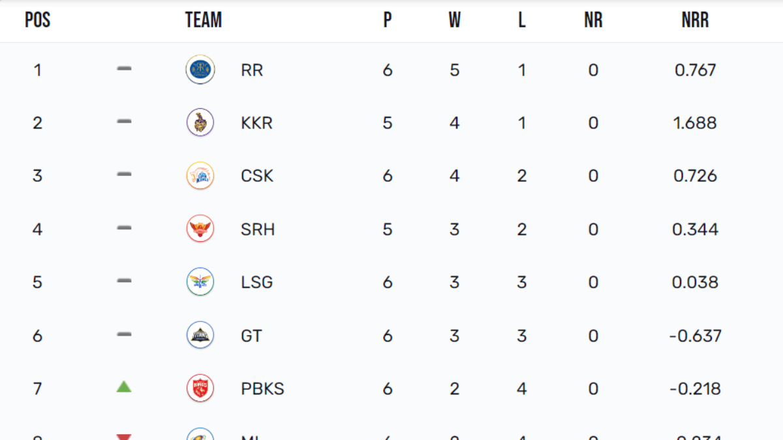Screen dimensions: 783x440
Task: Click the Sunrisers Hyderabad logo
Action: click(x=200, y=229)
